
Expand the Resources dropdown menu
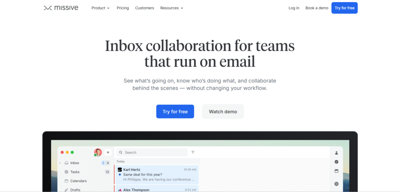[171, 8]
